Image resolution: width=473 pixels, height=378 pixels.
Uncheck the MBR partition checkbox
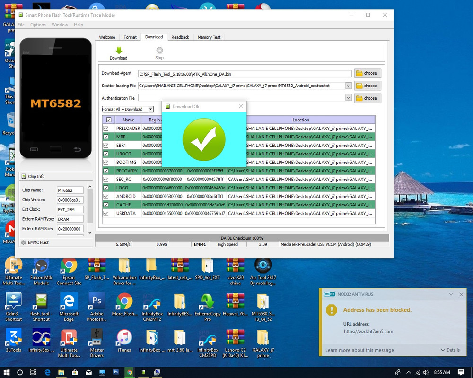point(106,137)
